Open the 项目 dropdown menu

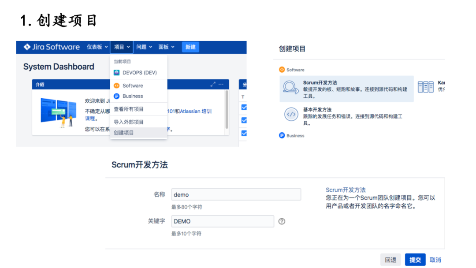(x=122, y=47)
